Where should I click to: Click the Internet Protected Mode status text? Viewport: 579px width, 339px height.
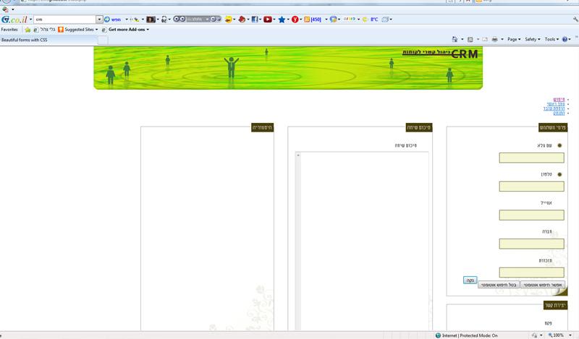click(x=470, y=335)
